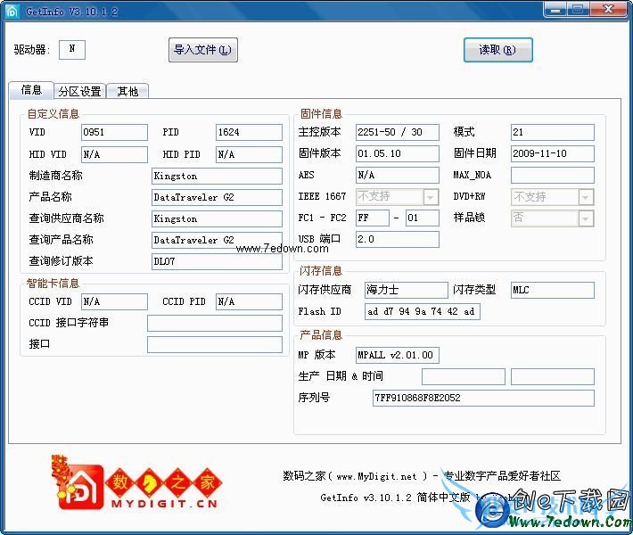This screenshot has width=633, height=535.
Task: Click the HID PID field
Action: coord(249,154)
